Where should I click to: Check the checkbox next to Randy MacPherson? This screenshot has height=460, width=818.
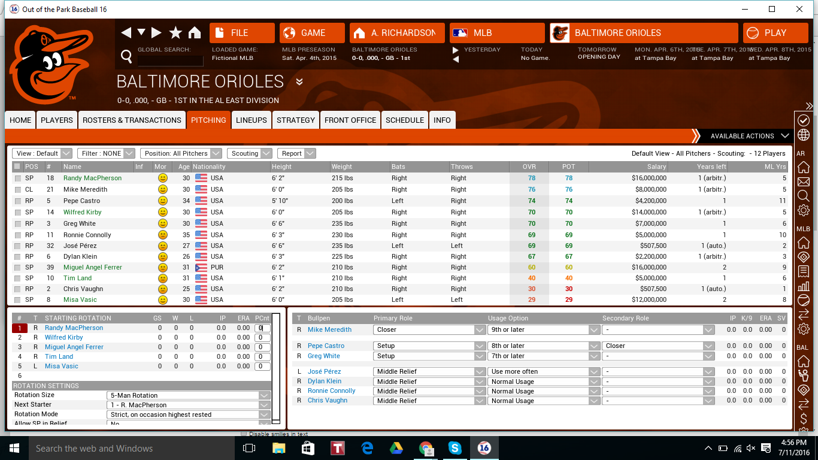(18, 178)
